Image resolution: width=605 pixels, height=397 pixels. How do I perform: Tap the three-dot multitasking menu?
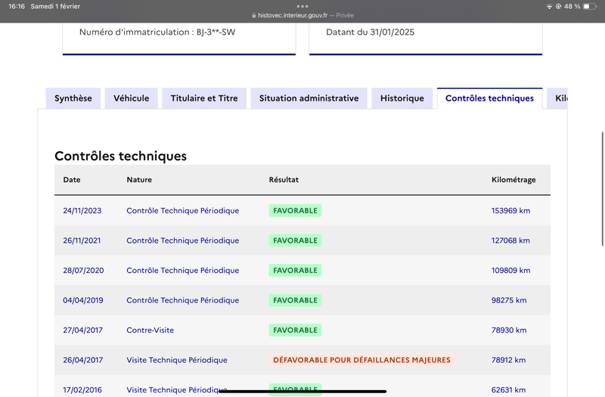pyautogui.click(x=302, y=6)
